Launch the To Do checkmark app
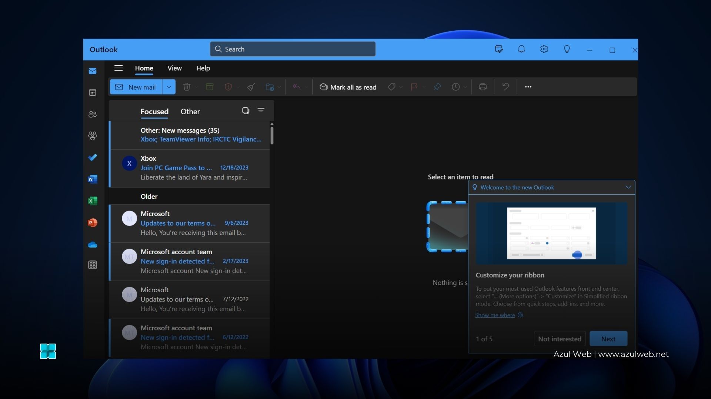711x399 pixels. pyautogui.click(x=93, y=157)
